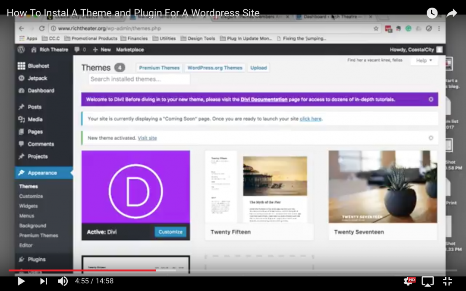This screenshot has width=466, height=291.
Task: Select Twenty Fifteen theme thumbnail
Action: pyautogui.click(x=259, y=187)
